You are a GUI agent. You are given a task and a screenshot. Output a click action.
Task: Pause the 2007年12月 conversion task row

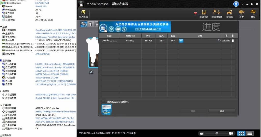tap(233, 40)
